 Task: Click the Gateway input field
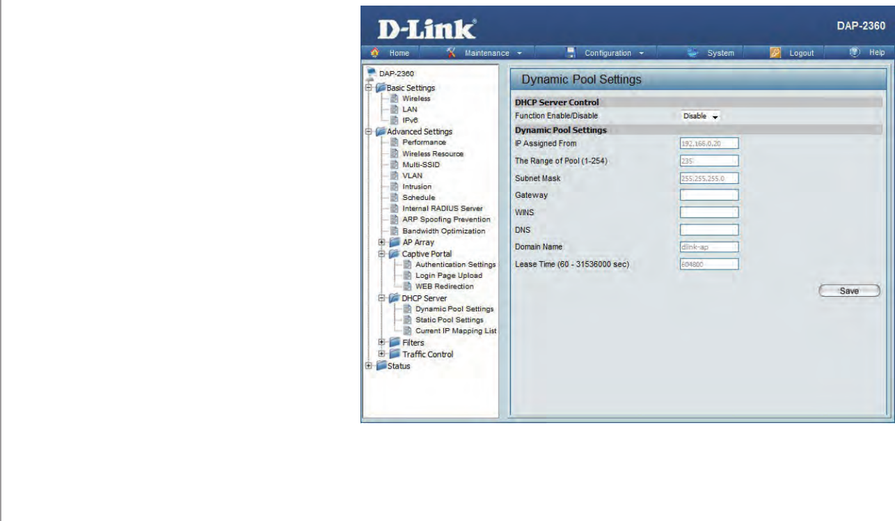click(x=708, y=195)
